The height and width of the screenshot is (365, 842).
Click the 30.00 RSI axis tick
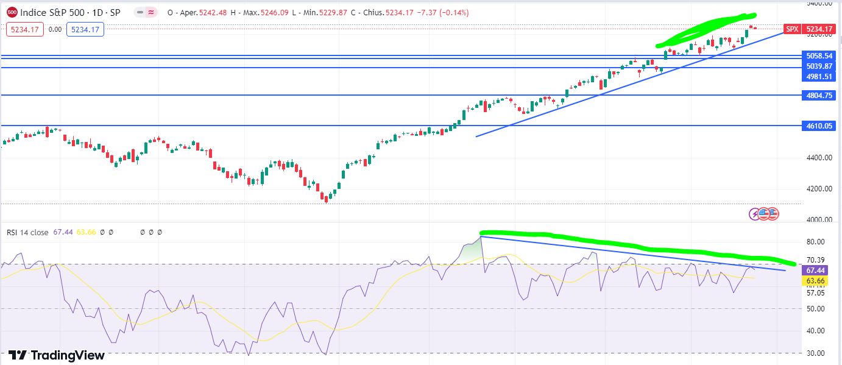tap(815, 353)
